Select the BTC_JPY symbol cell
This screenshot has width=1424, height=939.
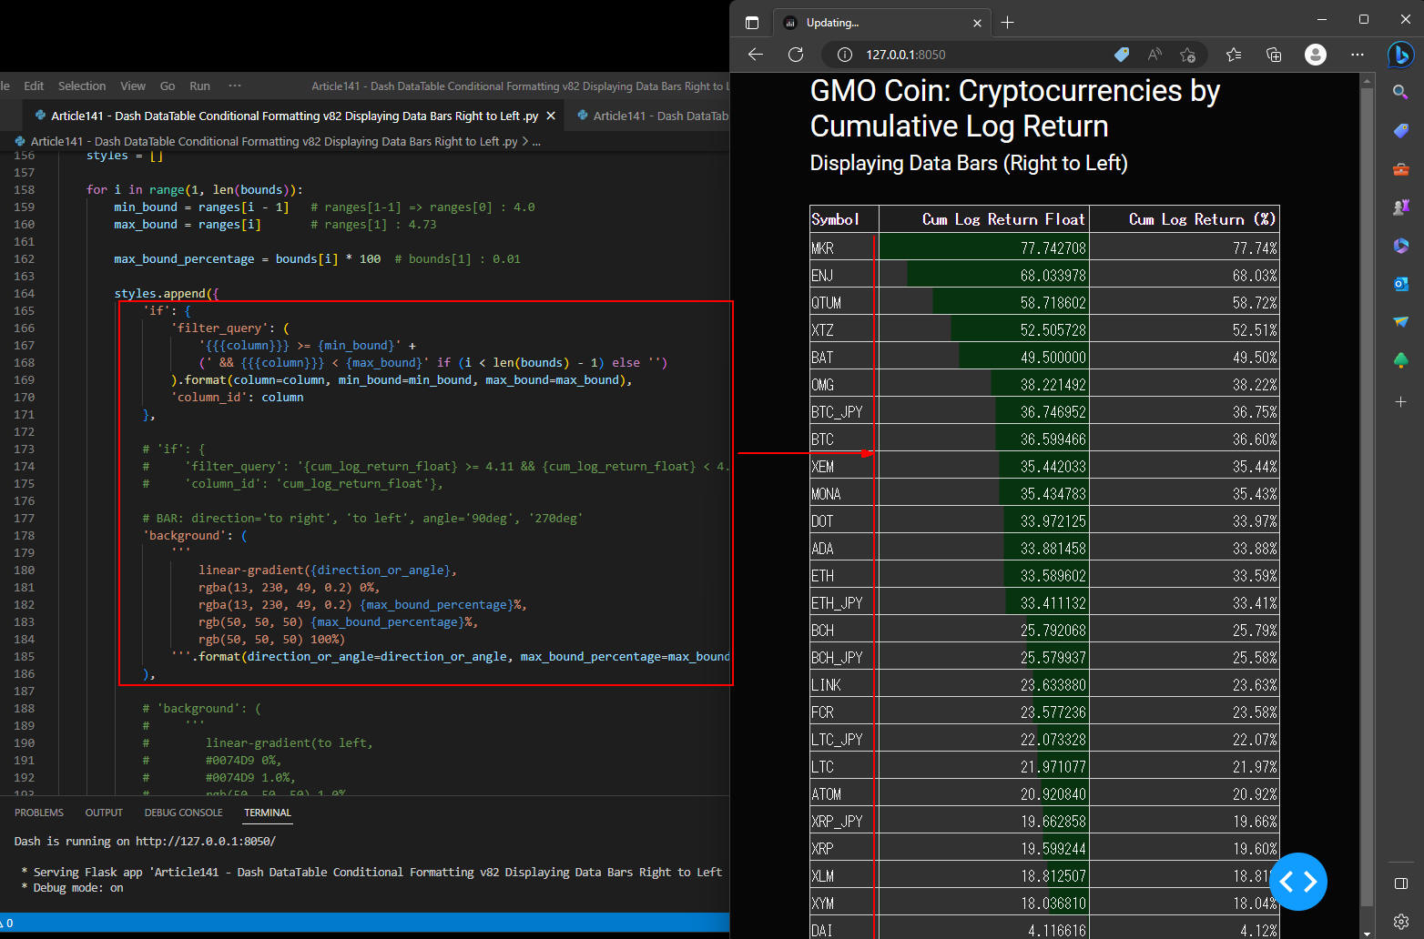coord(844,411)
